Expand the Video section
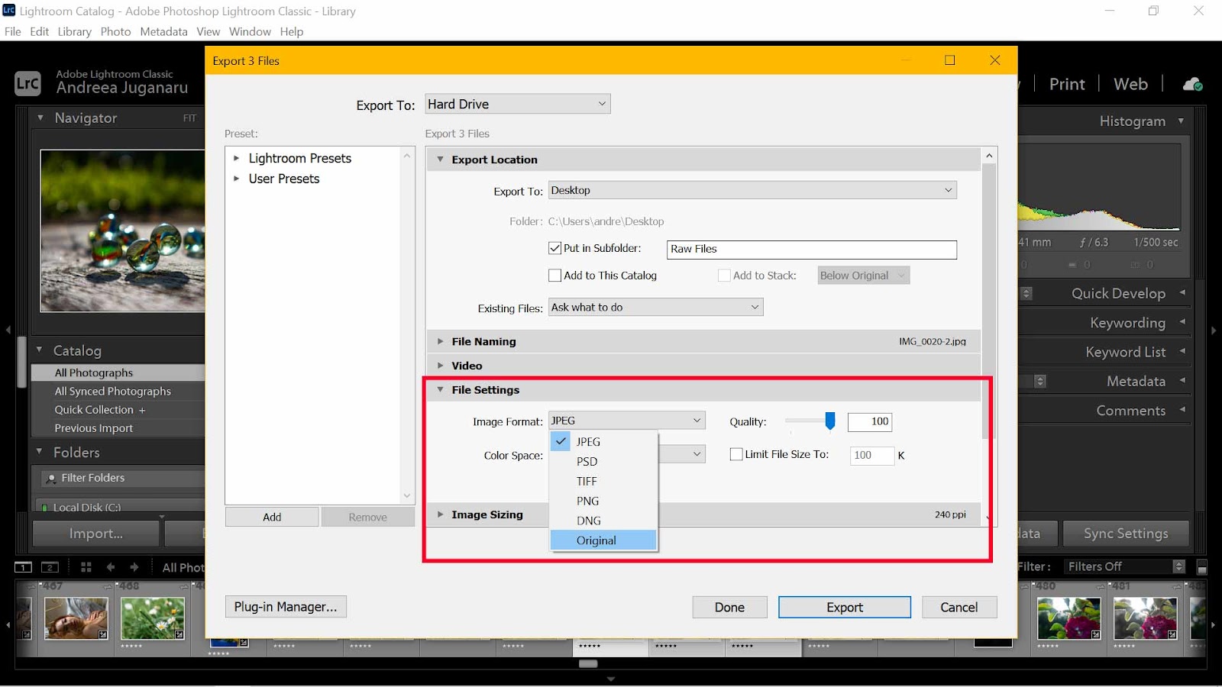 point(440,366)
